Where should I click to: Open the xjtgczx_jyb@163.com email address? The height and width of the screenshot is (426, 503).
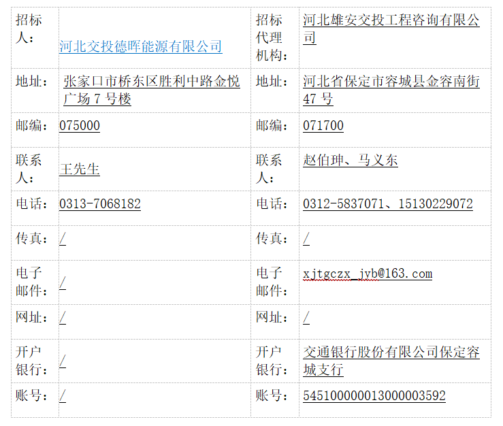tap(368, 274)
